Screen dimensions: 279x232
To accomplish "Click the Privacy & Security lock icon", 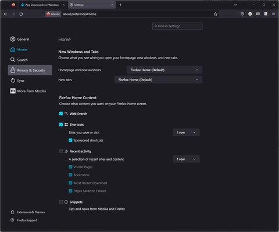I will [x=13, y=70].
